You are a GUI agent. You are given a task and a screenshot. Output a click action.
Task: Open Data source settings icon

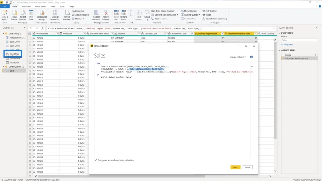pyautogui.click(x=42, y=13)
